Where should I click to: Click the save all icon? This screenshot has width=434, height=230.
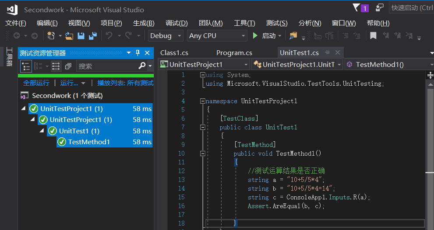click(93, 36)
